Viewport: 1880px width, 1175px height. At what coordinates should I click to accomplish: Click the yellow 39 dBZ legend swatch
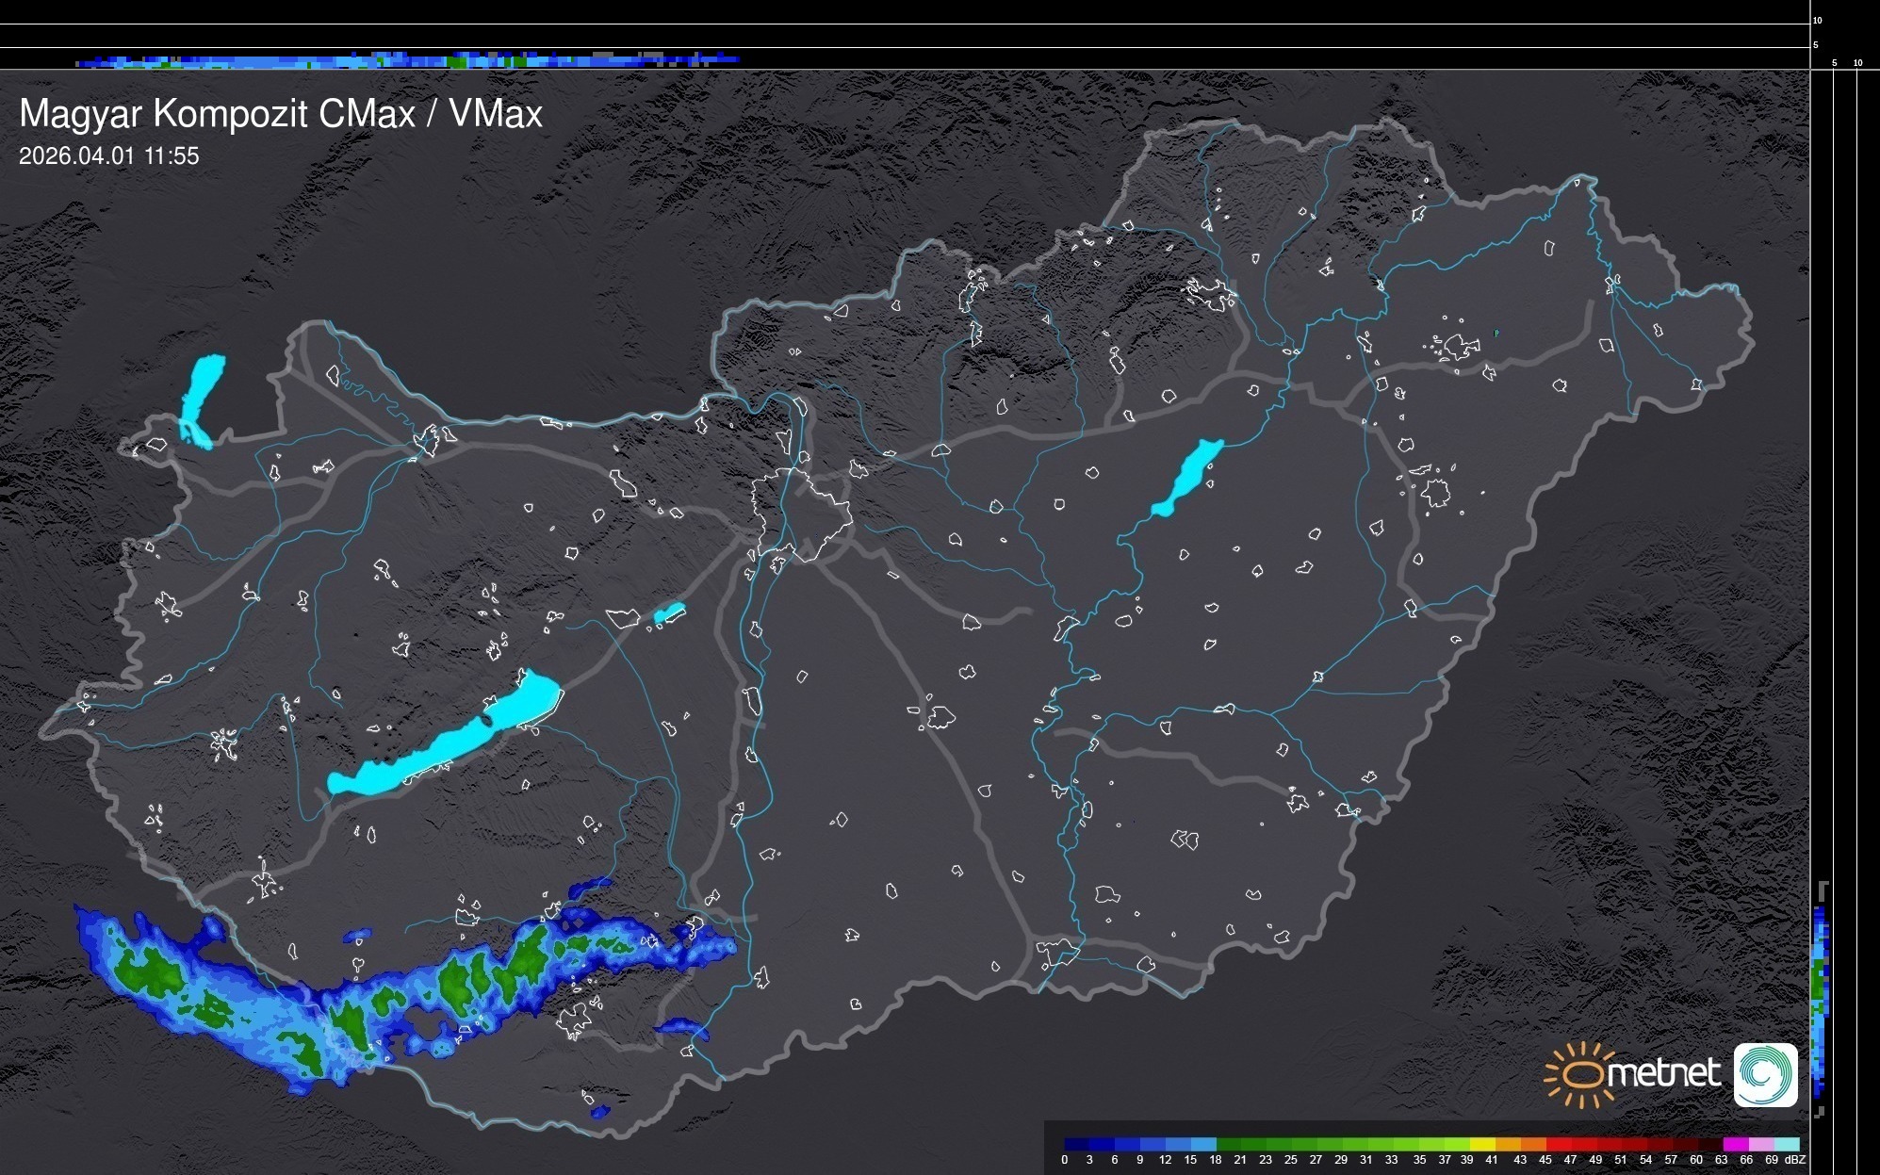pyautogui.click(x=1482, y=1144)
